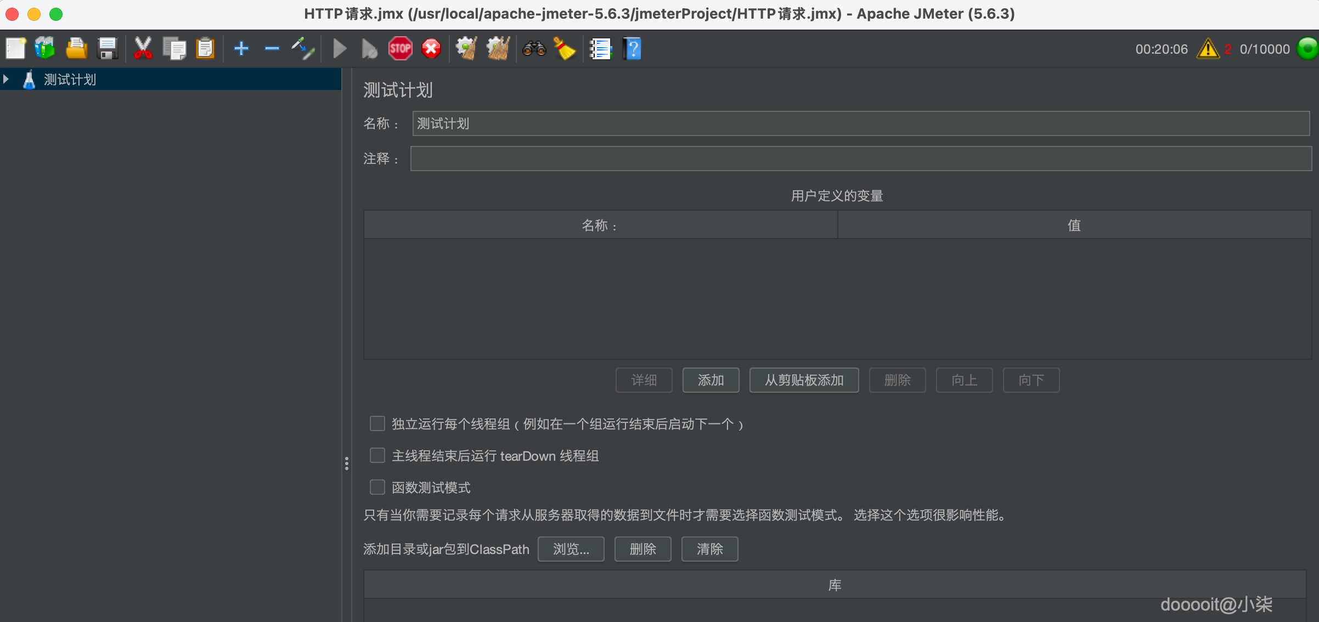Select 测试计划 in the left tree panel

point(70,79)
